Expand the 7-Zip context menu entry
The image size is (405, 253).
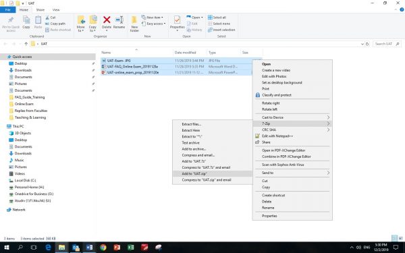[x=292, y=123]
